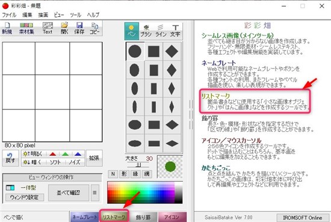Click the center cell of drawing canvas
Viewport: 331px width, 222px height.
tap(52, 92)
